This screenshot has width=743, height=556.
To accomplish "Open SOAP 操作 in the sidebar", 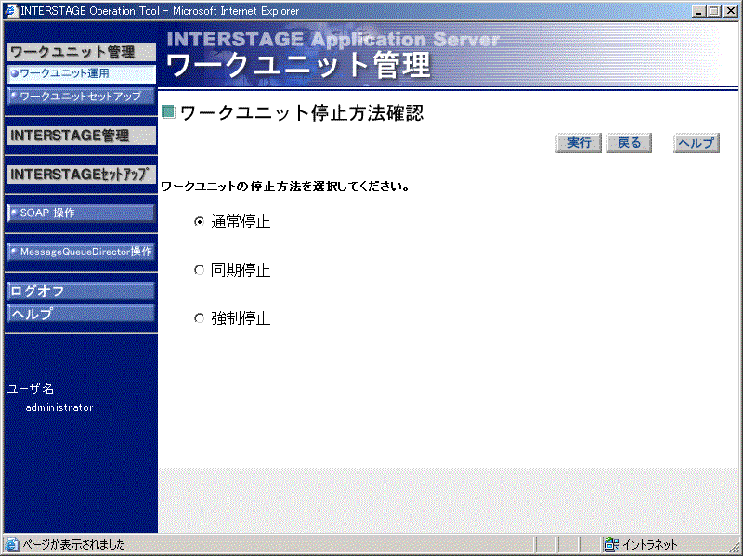I will 82,213.
